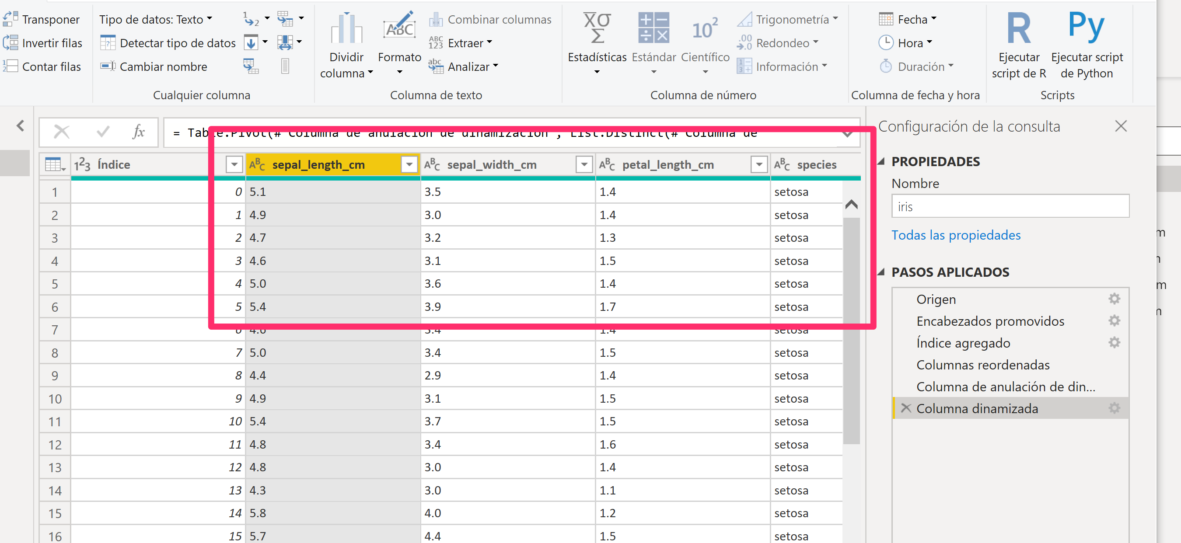Open the Analizar dropdown
1181x543 pixels.
[463, 66]
